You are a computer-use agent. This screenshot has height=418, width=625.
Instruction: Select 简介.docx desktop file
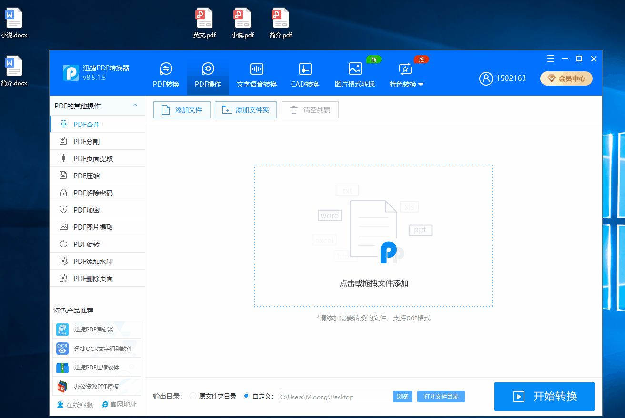coord(14,71)
